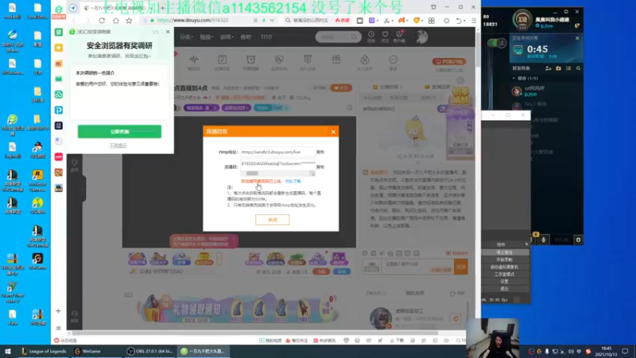This screenshot has height=358, width=636.
Task: Open the Windows Start menu
Action: coord(8,351)
